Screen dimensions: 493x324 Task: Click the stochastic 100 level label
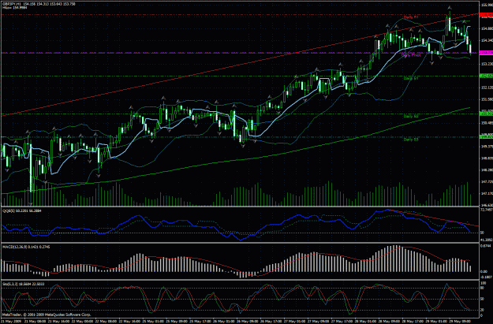click(x=483, y=284)
